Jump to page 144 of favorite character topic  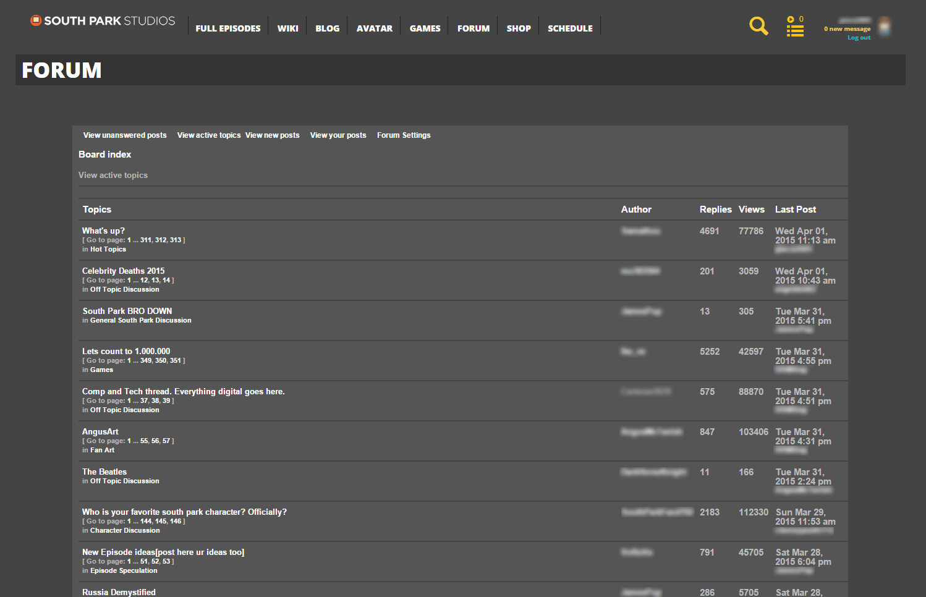pos(146,521)
